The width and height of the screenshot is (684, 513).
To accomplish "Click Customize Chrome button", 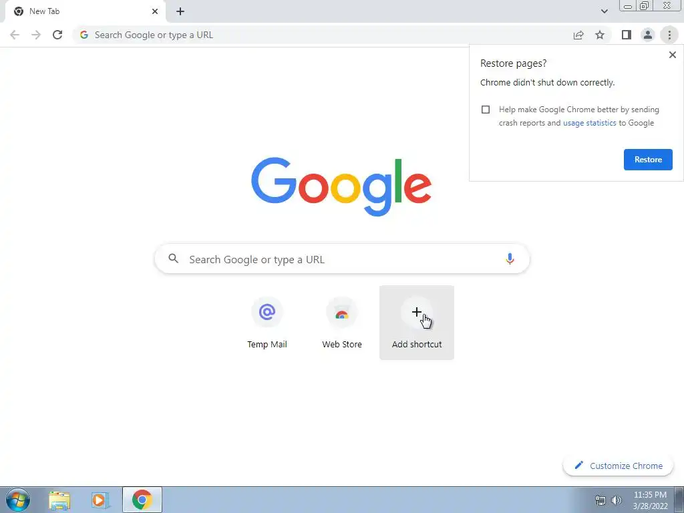I will [619, 466].
